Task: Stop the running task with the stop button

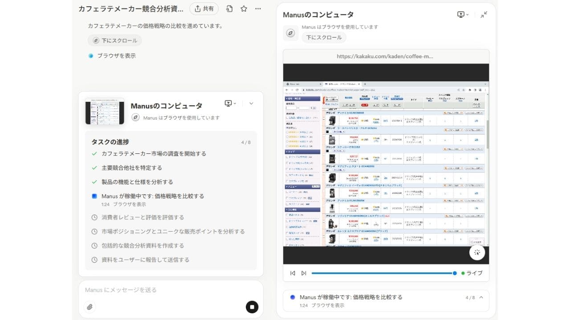Action: (x=252, y=307)
